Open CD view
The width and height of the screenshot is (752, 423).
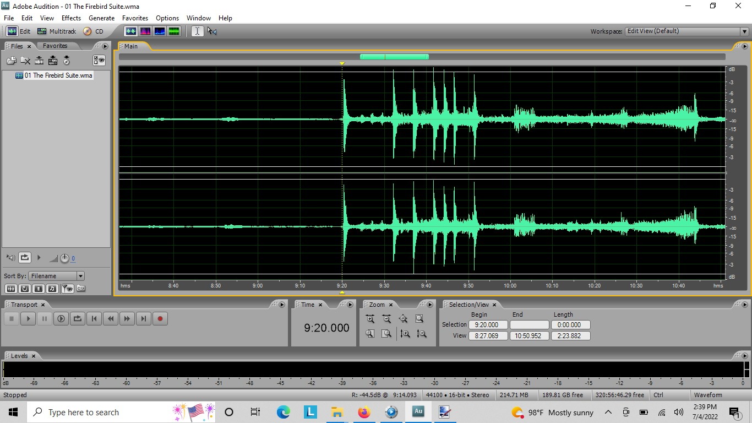[x=94, y=31]
